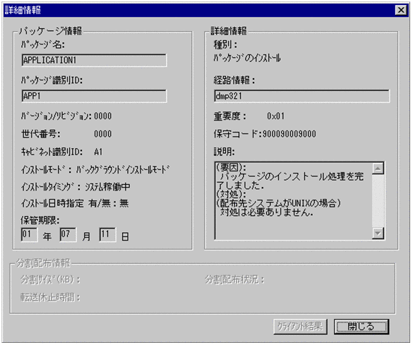Click the パッケージ名 field showing APPLICATION1
The width and height of the screenshot is (413, 345).
coord(94,60)
